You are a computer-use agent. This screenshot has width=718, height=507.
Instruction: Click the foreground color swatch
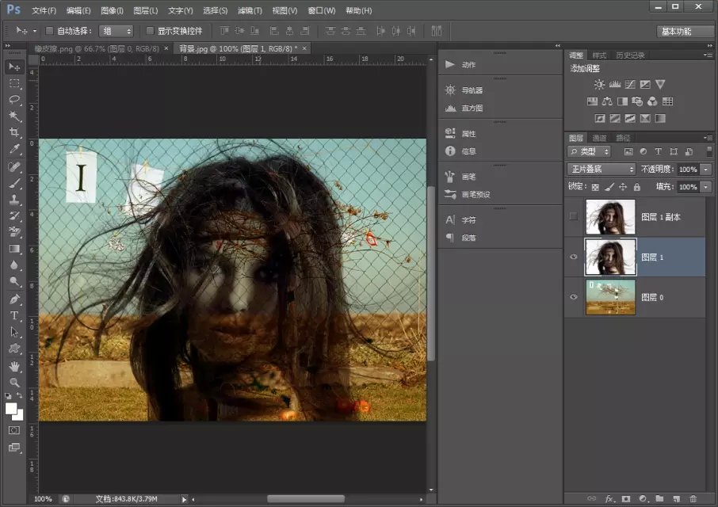pyautogui.click(x=12, y=409)
